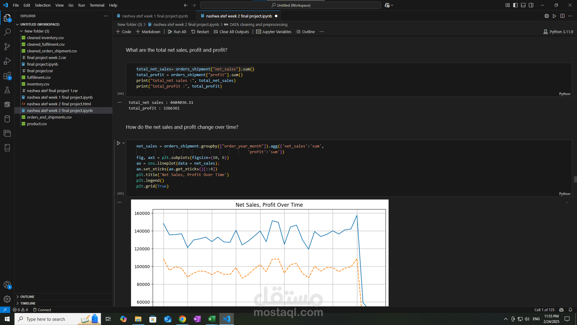Toggle the panel layout button
Viewport: 577px width, 325px height.
coord(523,5)
